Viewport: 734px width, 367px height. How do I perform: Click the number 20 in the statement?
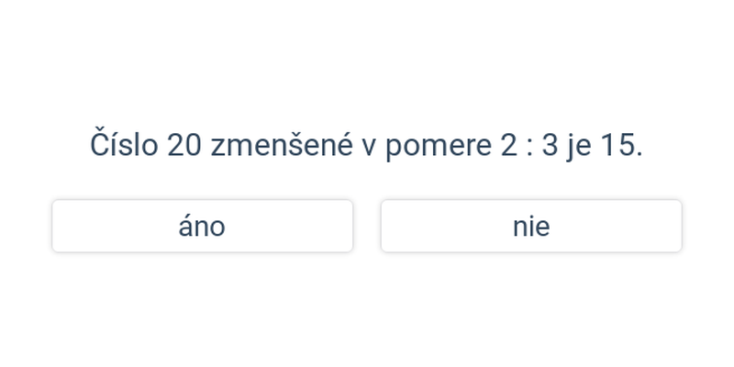point(184,146)
